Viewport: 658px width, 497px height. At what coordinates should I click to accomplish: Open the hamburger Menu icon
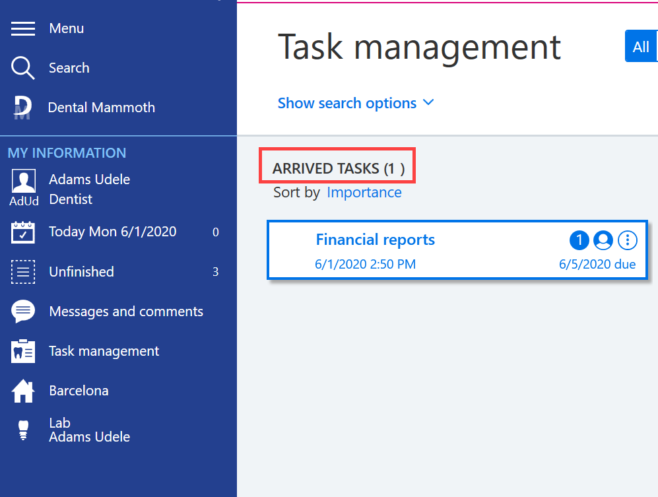[23, 28]
